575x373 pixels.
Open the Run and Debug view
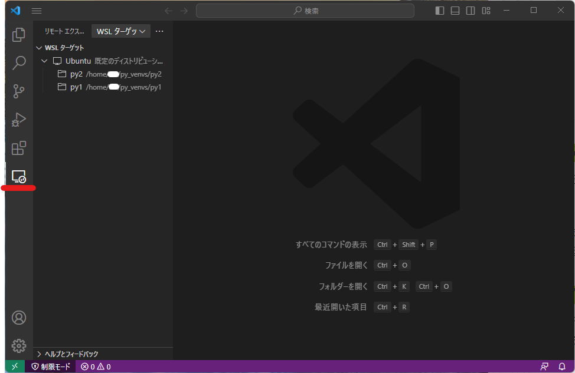click(x=19, y=120)
